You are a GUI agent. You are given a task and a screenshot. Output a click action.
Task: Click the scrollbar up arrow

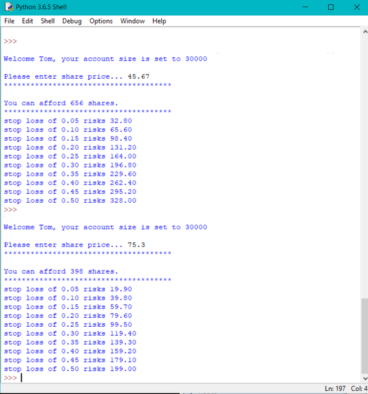(365, 32)
